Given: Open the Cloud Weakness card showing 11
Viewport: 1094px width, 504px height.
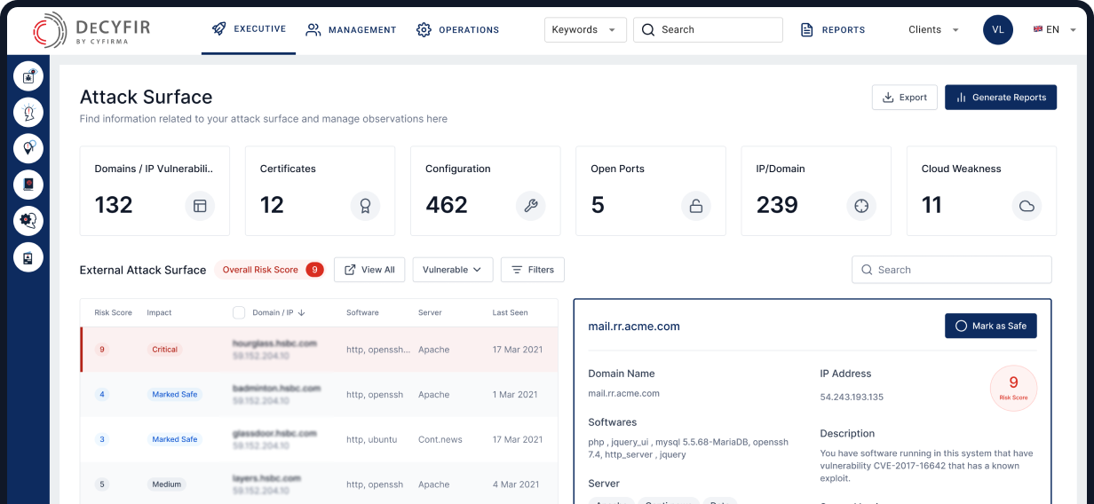Looking at the screenshot, I should click(x=981, y=191).
